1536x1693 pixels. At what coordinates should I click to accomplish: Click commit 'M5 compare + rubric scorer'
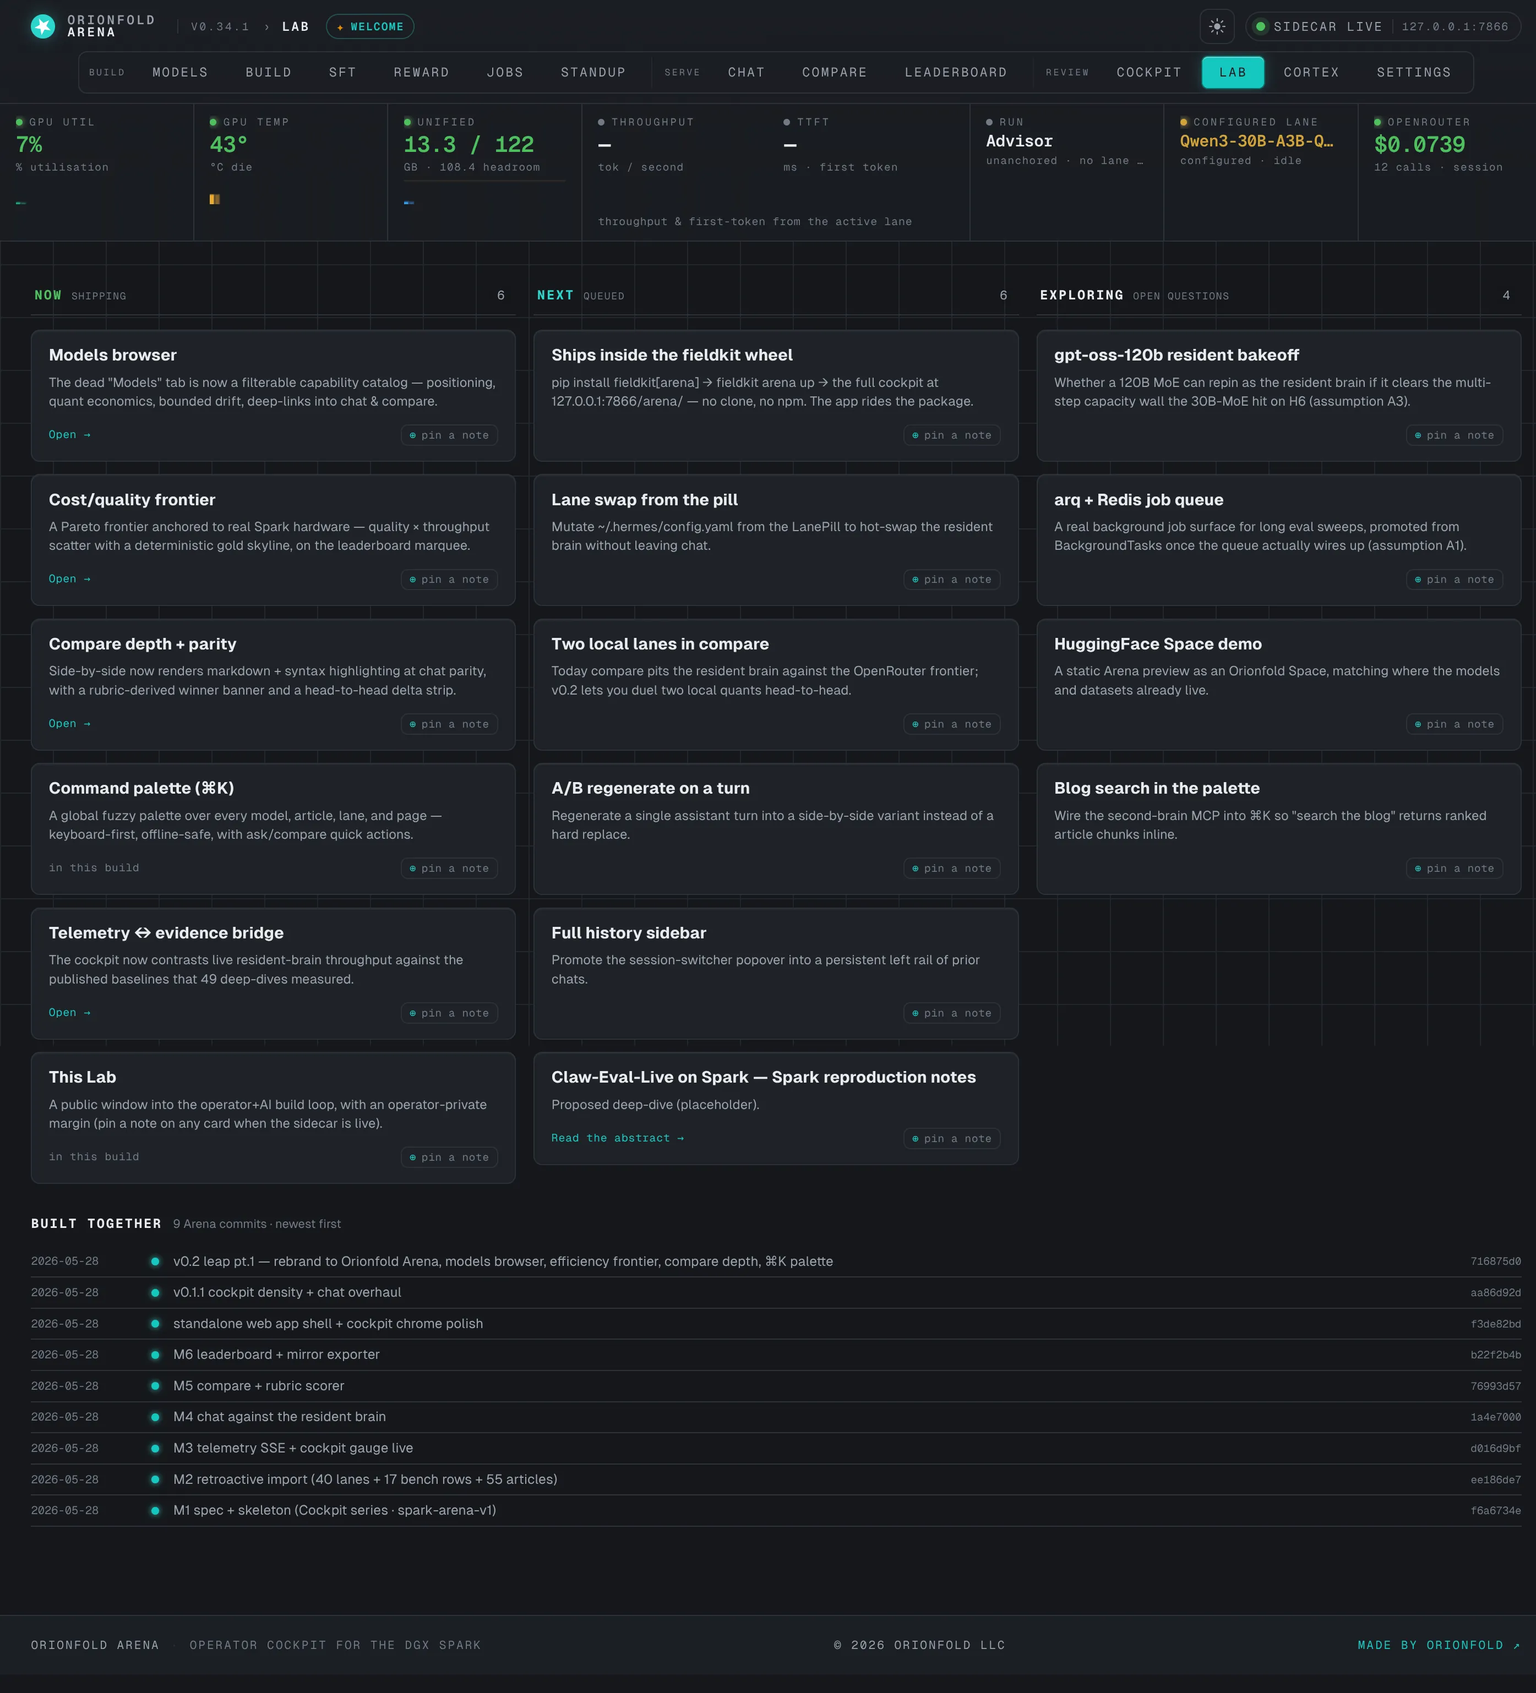tap(259, 1386)
